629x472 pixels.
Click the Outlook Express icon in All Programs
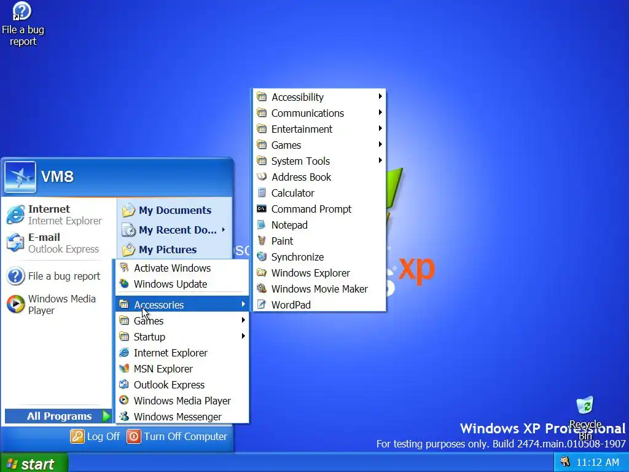point(124,385)
